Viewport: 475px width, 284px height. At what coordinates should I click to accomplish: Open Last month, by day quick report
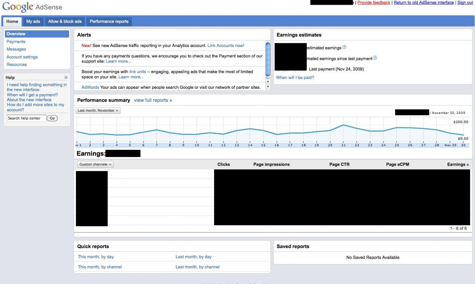click(x=194, y=257)
